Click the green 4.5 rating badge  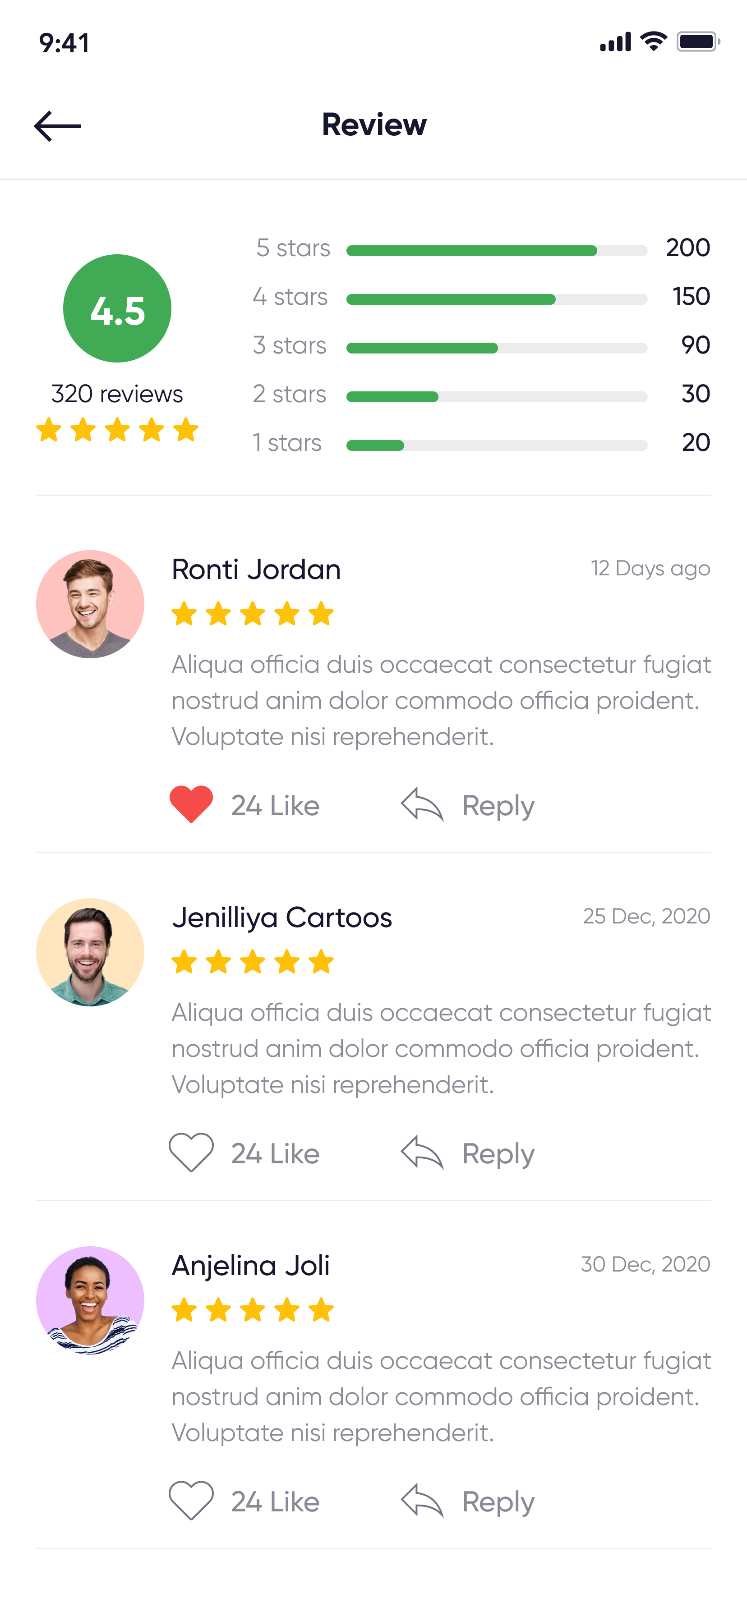[117, 308]
